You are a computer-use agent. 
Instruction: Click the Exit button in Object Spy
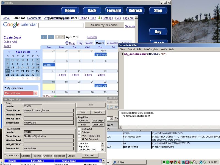click(x=91, y=105)
